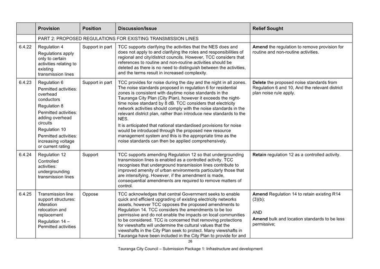Click the "Regulation 12" provision text
380x269 pixels.
(52, 155)
